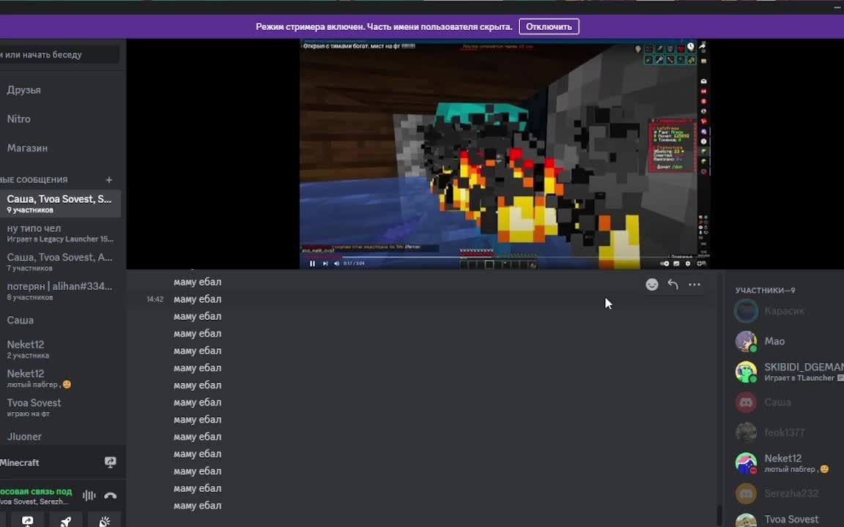This screenshot has height=527, width=844.
Task: Open noise suppression waveform icon
Action: (x=89, y=496)
